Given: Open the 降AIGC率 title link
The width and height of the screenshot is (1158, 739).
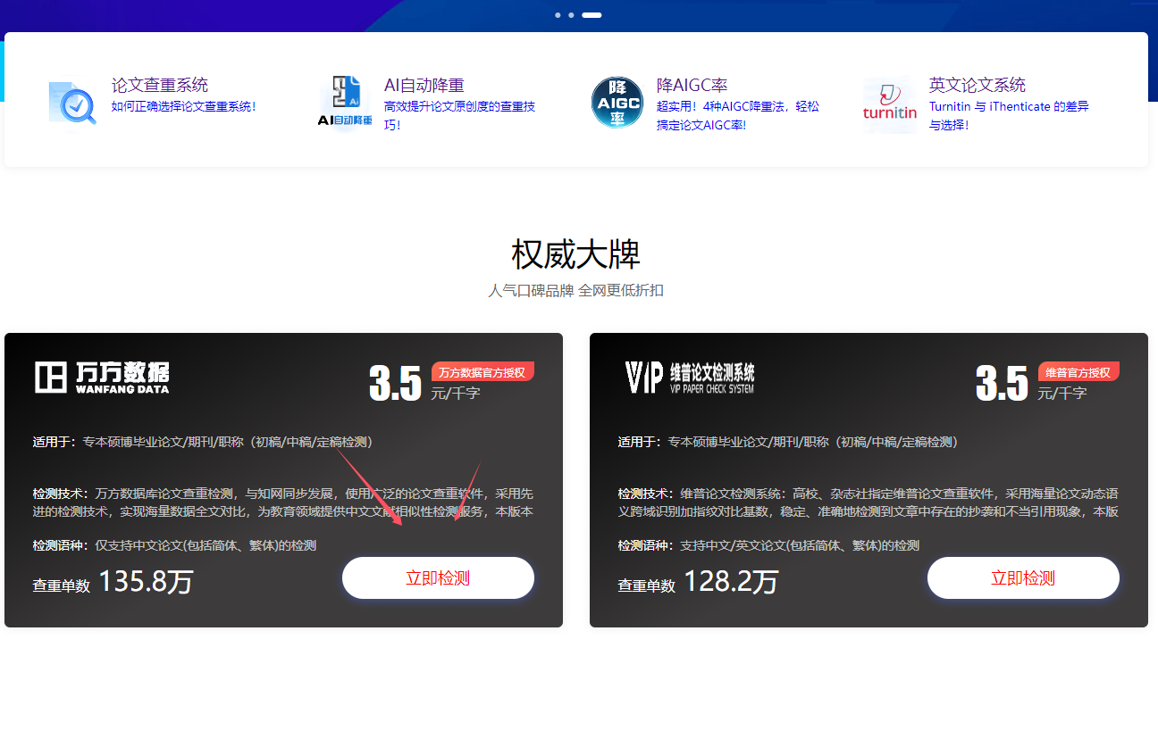Looking at the screenshot, I should pyautogui.click(x=692, y=85).
